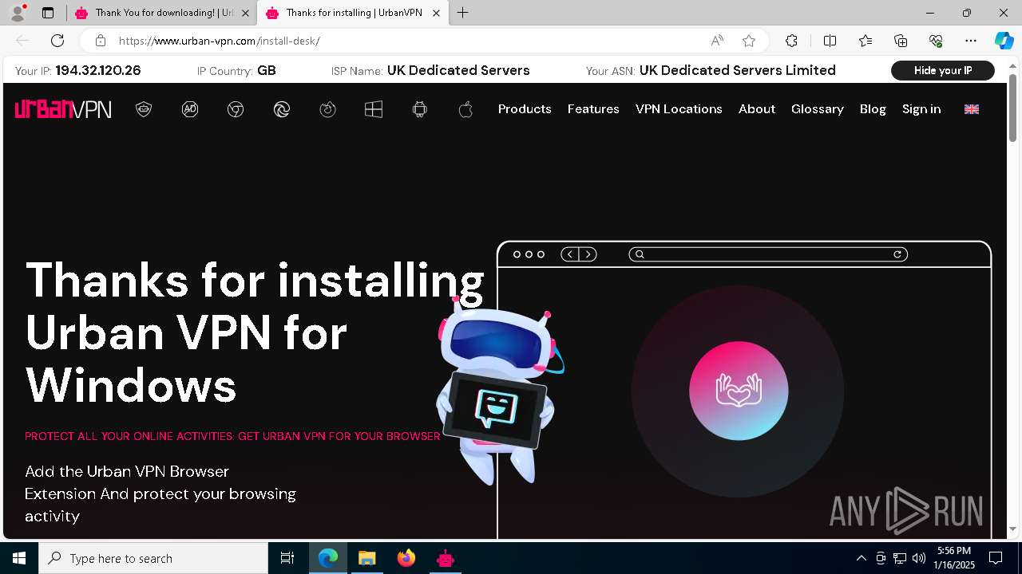
Task: Open the Extensions puzzle icon
Action: point(791,41)
